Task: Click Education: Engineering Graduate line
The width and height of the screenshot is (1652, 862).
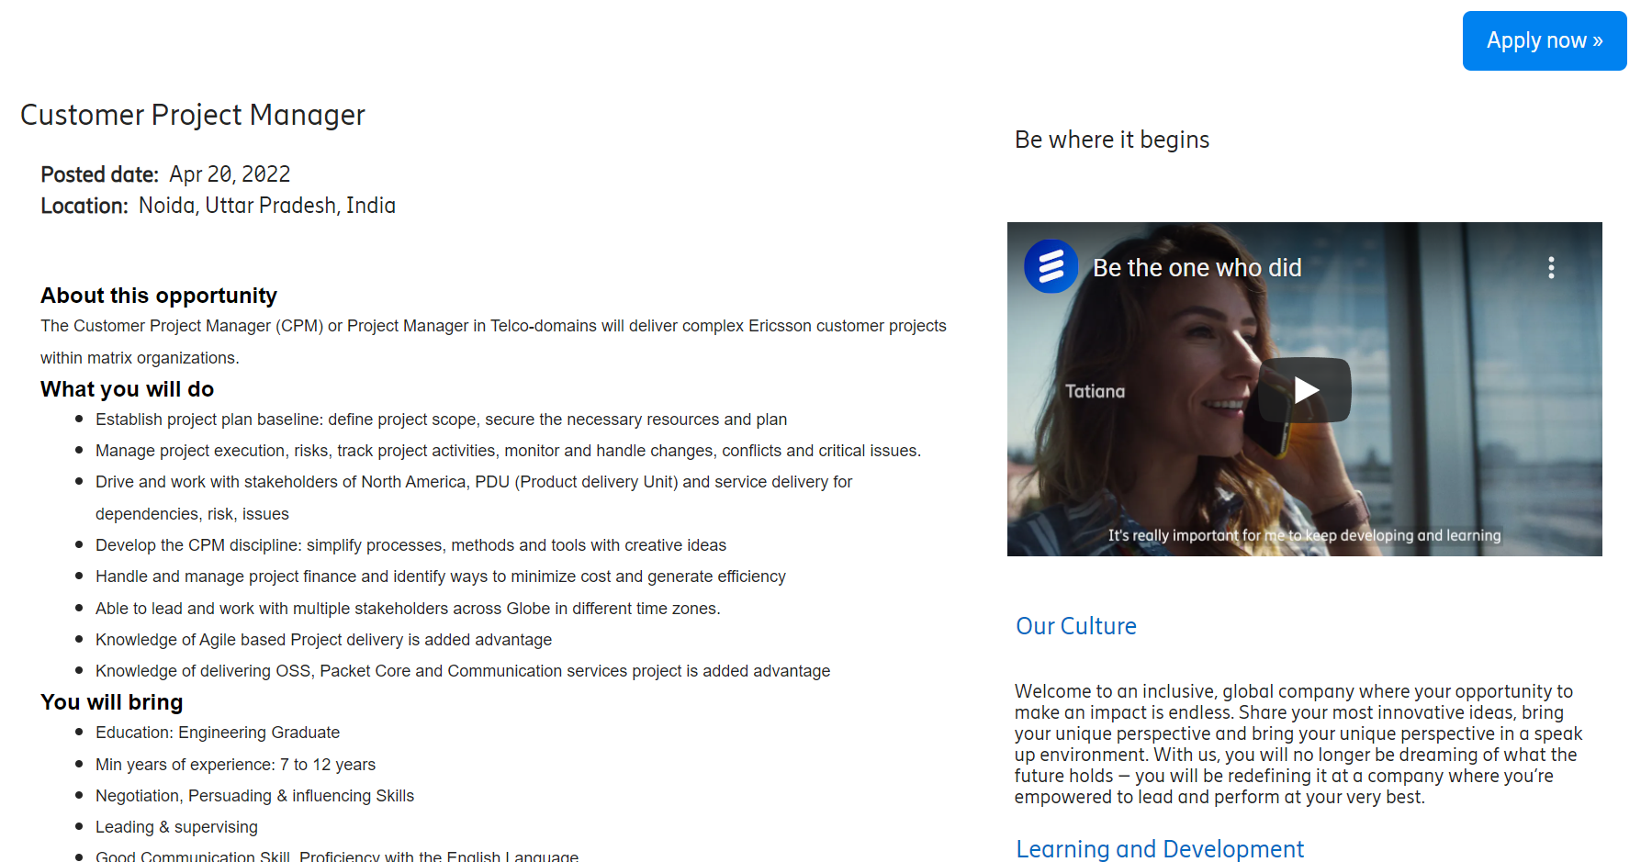Action: coord(217,733)
